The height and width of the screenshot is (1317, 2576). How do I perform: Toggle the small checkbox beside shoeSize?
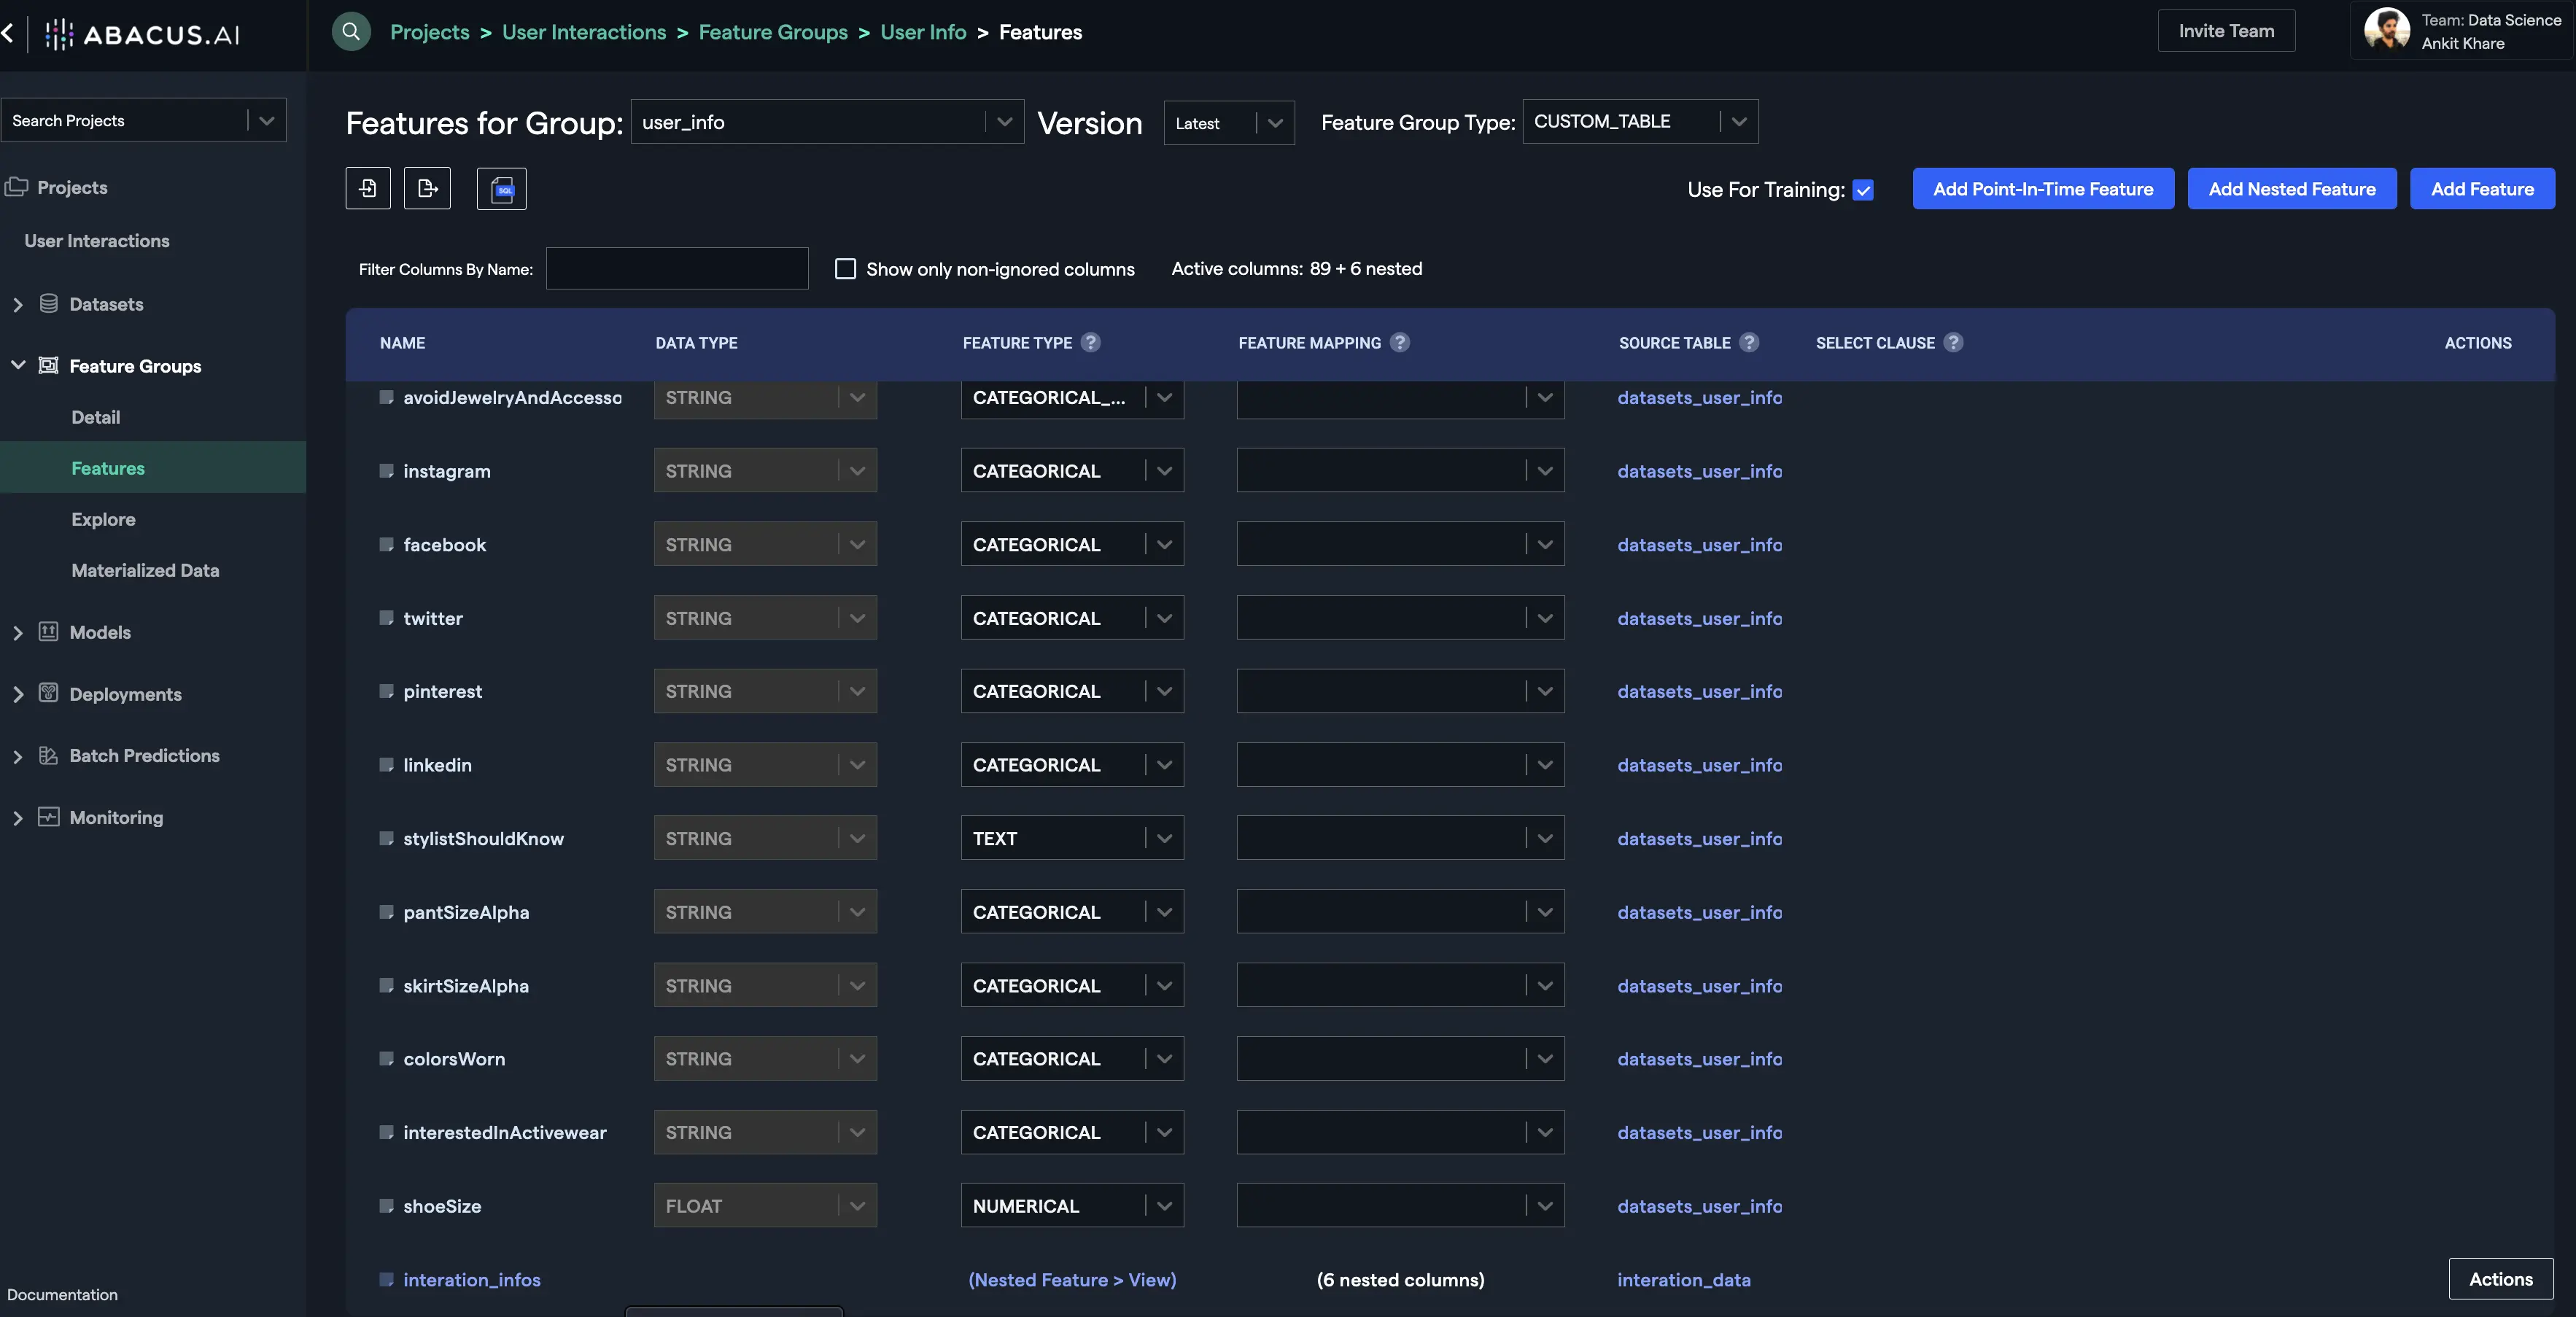[x=386, y=1205]
